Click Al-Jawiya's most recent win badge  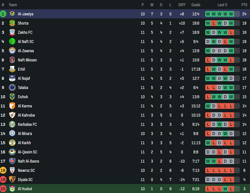point(231,14)
